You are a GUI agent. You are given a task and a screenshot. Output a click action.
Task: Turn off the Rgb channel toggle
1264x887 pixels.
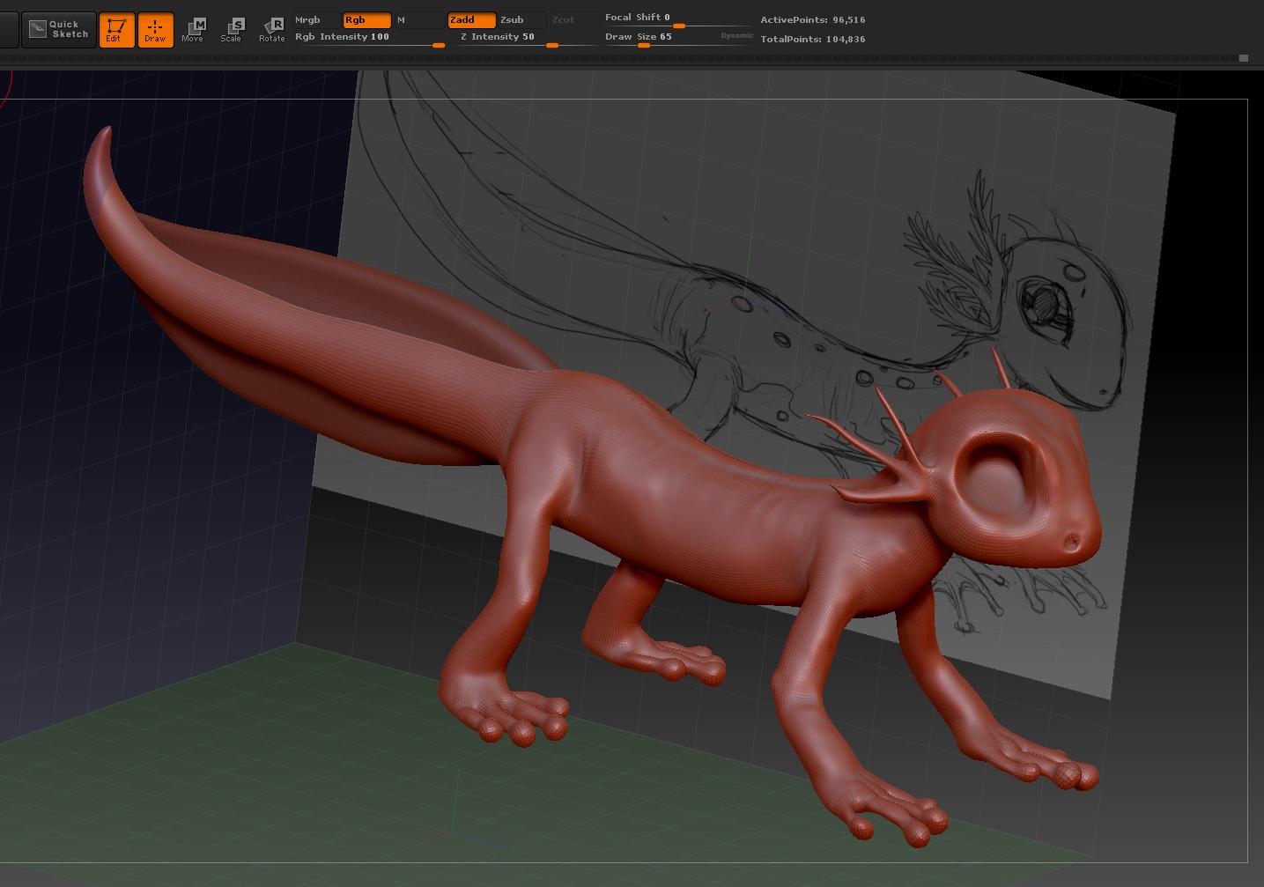(x=366, y=19)
